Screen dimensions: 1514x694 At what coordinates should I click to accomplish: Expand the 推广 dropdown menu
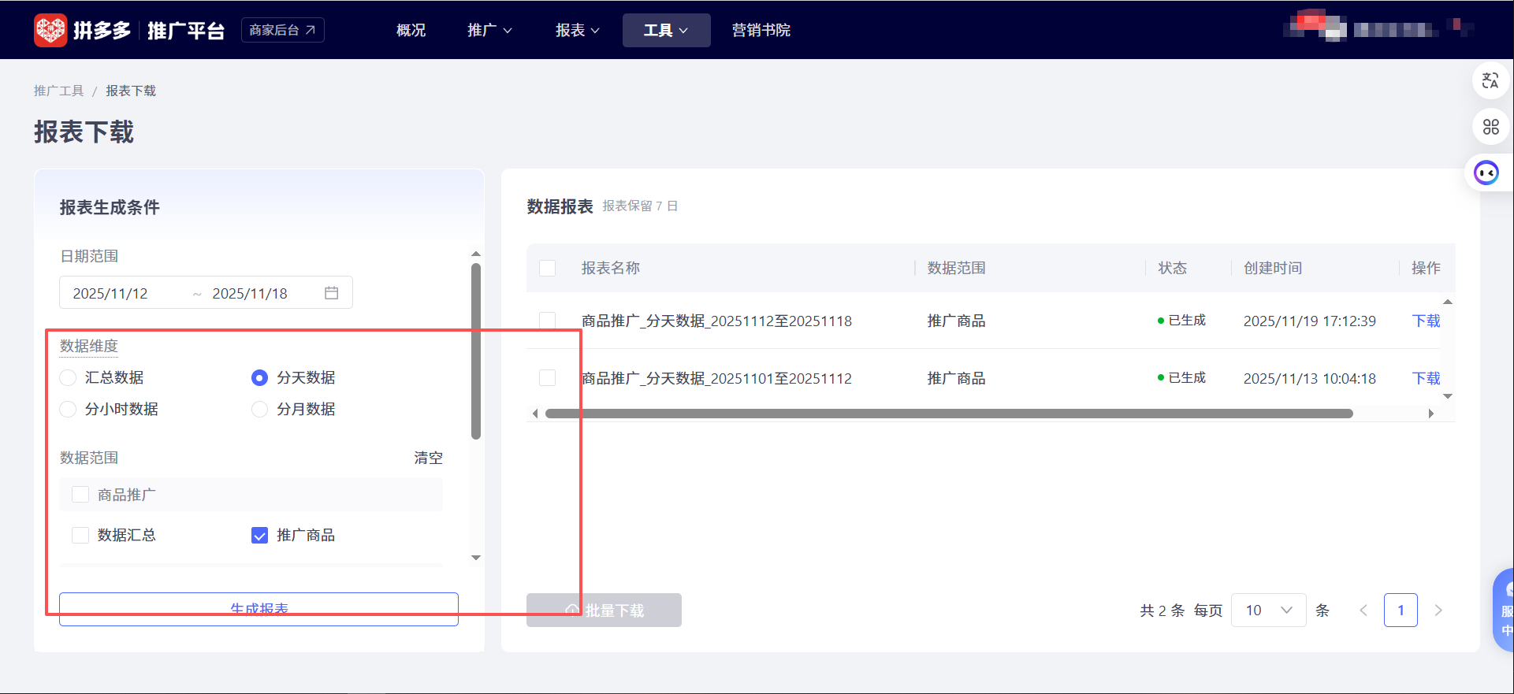[x=489, y=30]
